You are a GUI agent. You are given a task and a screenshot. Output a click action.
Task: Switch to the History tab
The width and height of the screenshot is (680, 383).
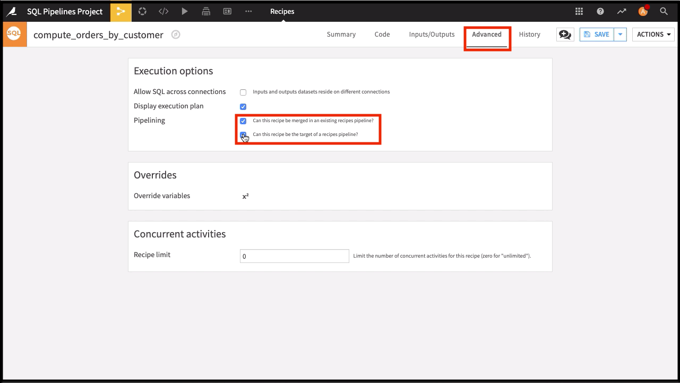pos(529,35)
